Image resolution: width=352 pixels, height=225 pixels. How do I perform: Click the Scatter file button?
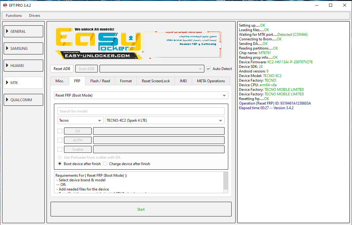click(x=78, y=149)
